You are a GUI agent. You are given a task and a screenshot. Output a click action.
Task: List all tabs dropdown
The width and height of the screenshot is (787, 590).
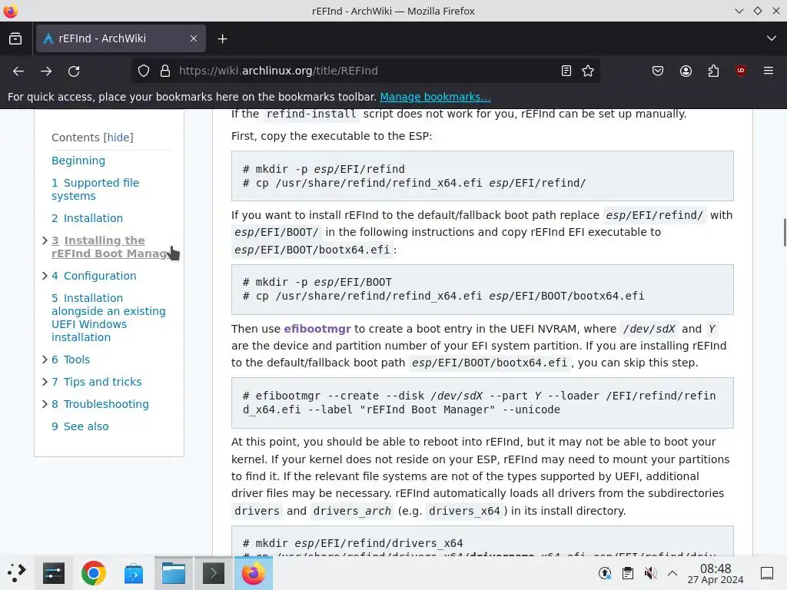click(x=772, y=38)
